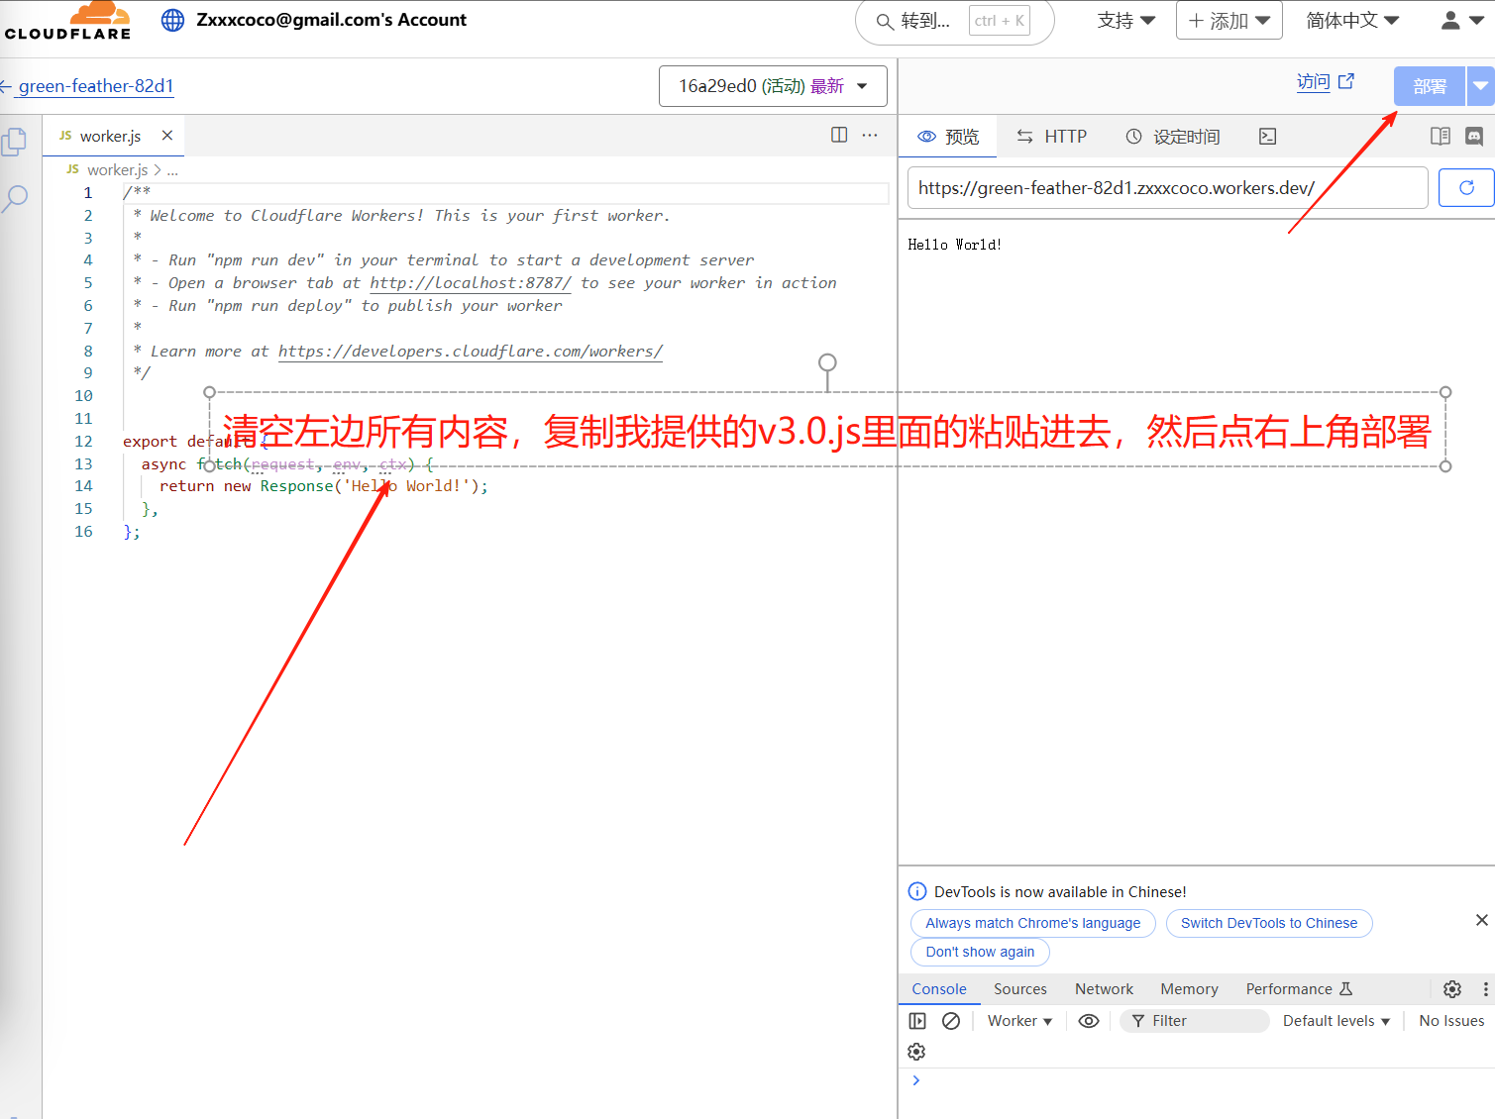This screenshot has width=1495, height=1119.
Task: Close the DevTools language notice
Action: (1481, 920)
